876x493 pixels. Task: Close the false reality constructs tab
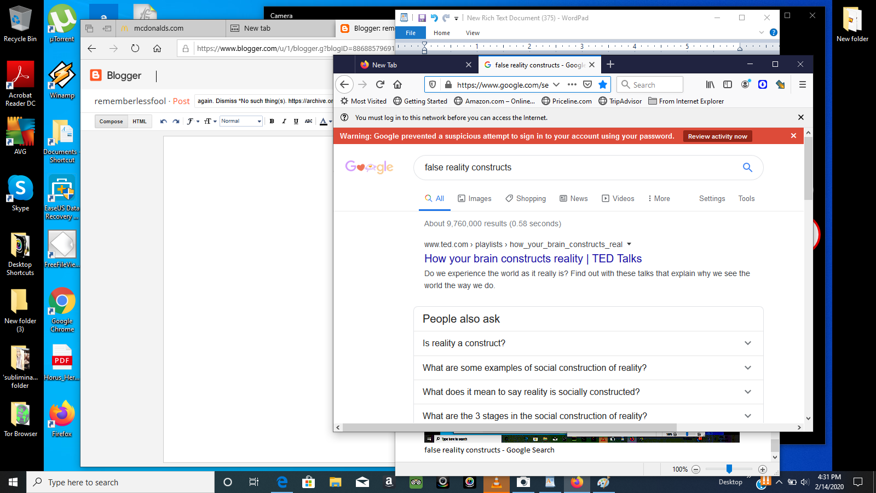tap(592, 65)
